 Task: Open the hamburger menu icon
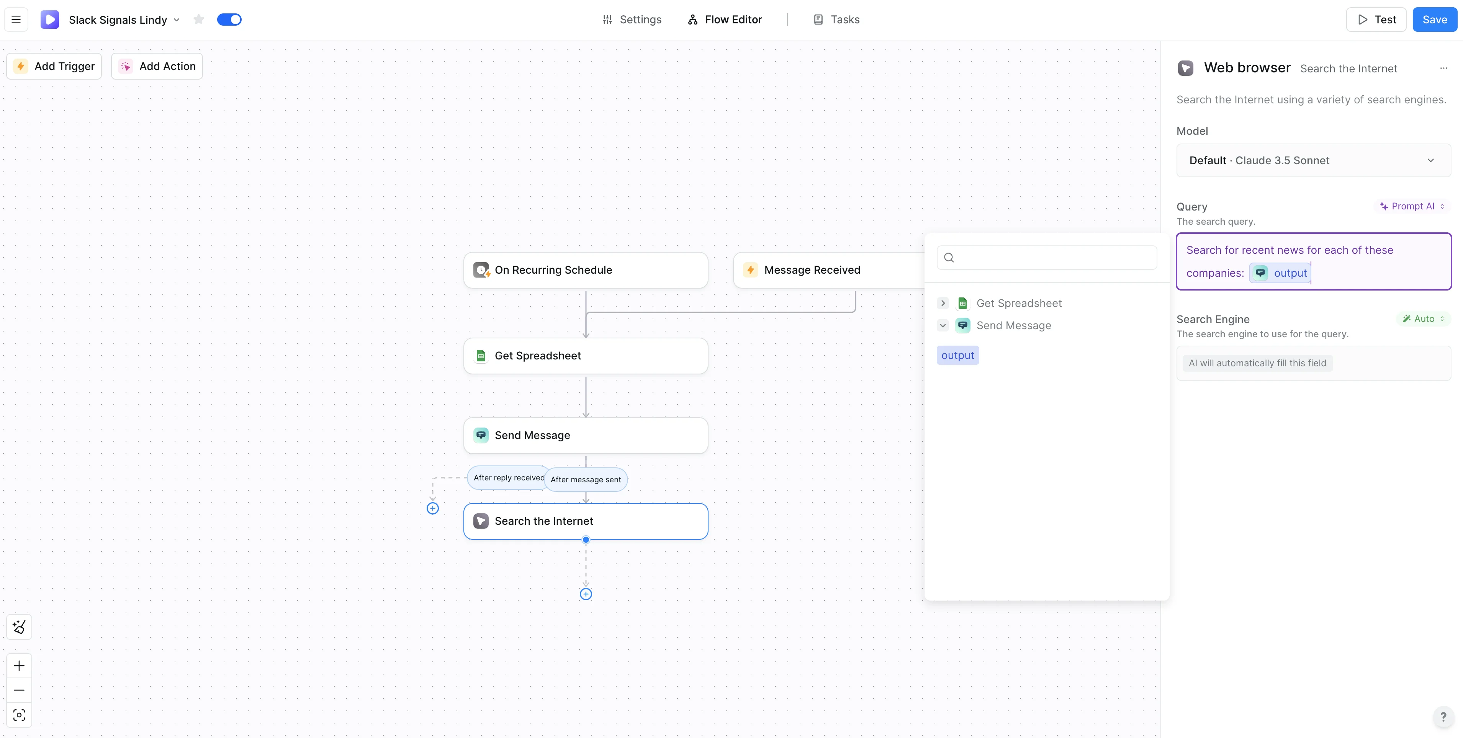16,20
